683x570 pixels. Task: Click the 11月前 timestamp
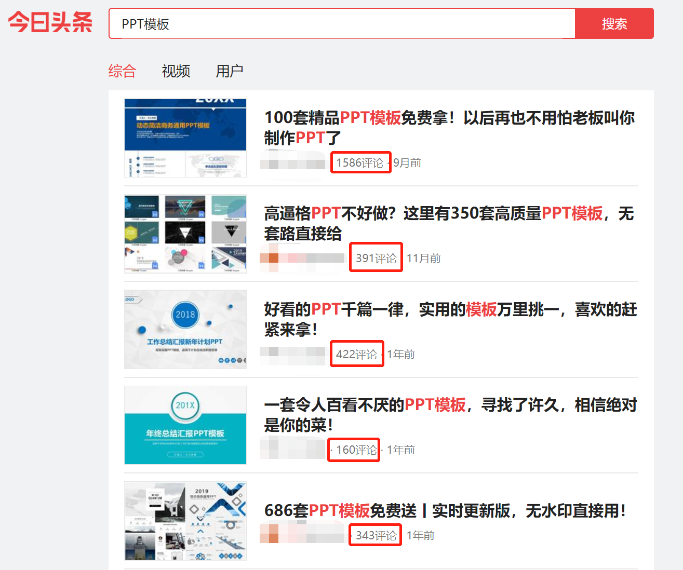[x=424, y=258]
